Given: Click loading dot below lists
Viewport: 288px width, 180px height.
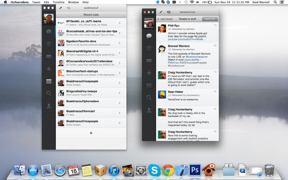Looking at the screenshot, I should (91, 133).
